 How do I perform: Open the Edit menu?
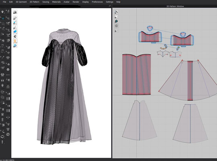11,2
